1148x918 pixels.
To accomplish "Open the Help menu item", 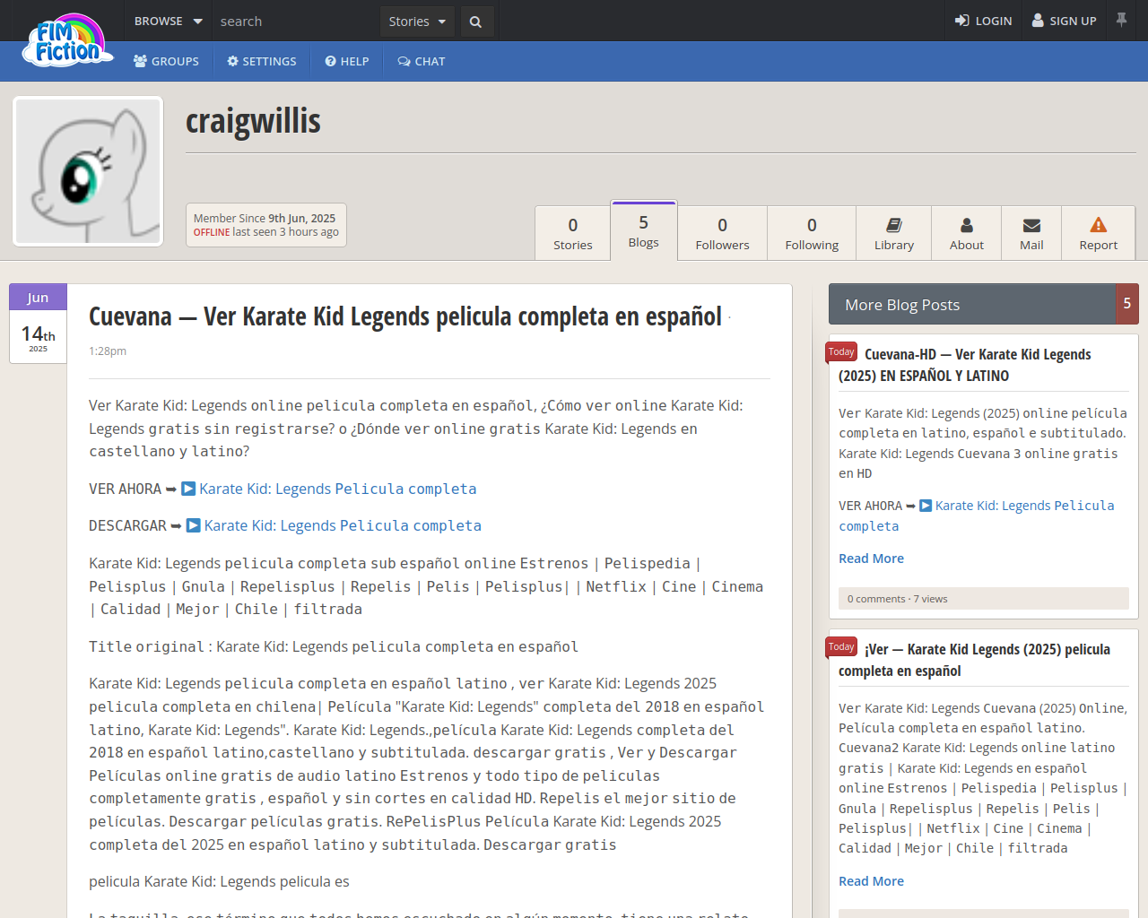I will point(347,61).
